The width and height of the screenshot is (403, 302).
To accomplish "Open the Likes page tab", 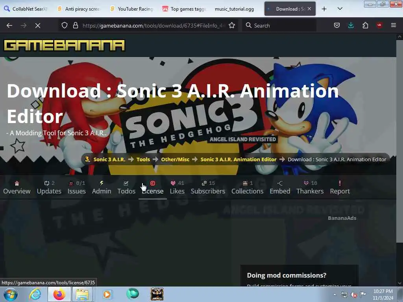I will click(177, 188).
